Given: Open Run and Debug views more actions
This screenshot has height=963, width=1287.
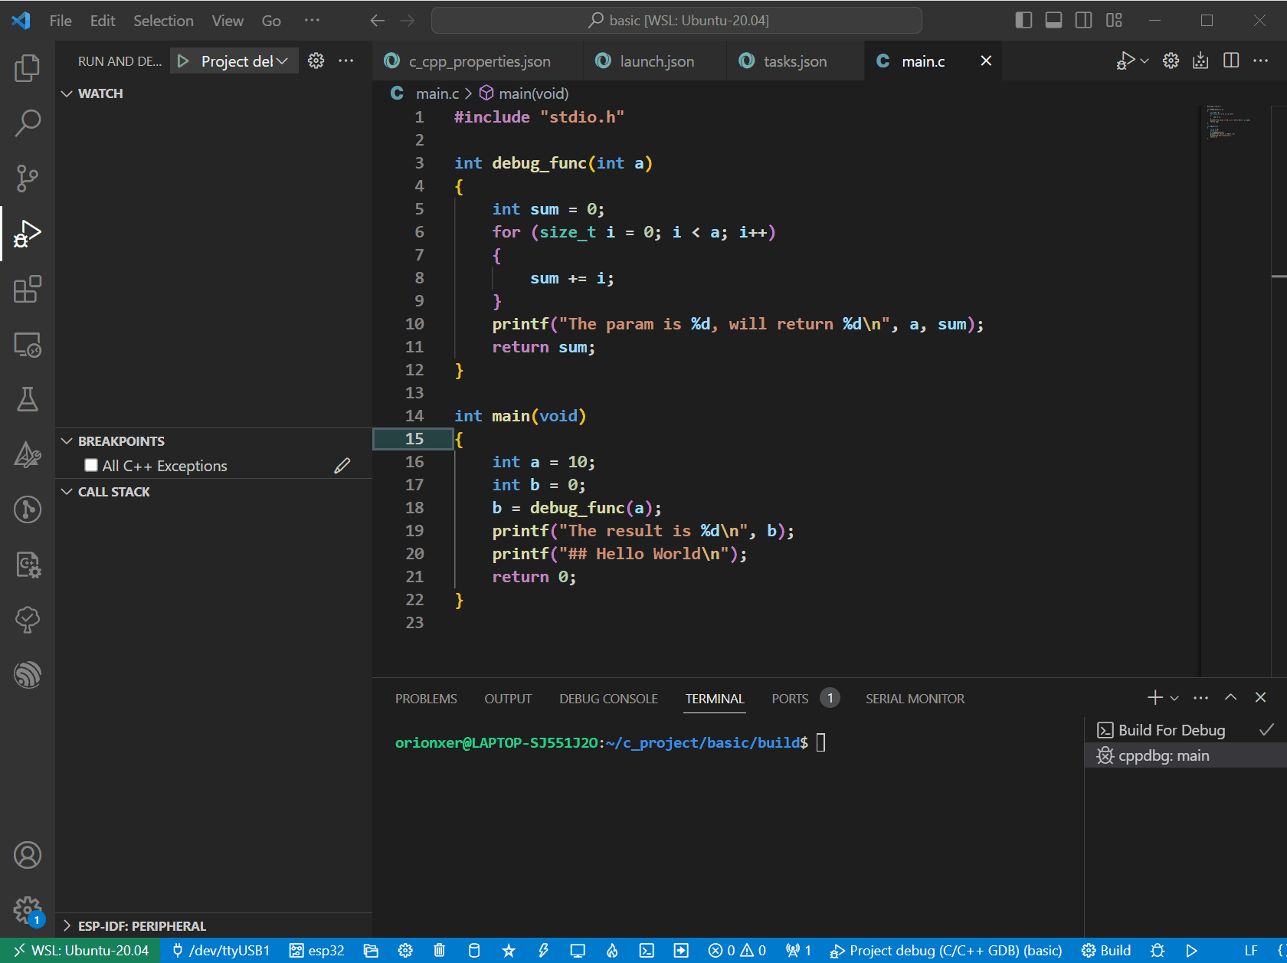Looking at the screenshot, I should [x=346, y=61].
